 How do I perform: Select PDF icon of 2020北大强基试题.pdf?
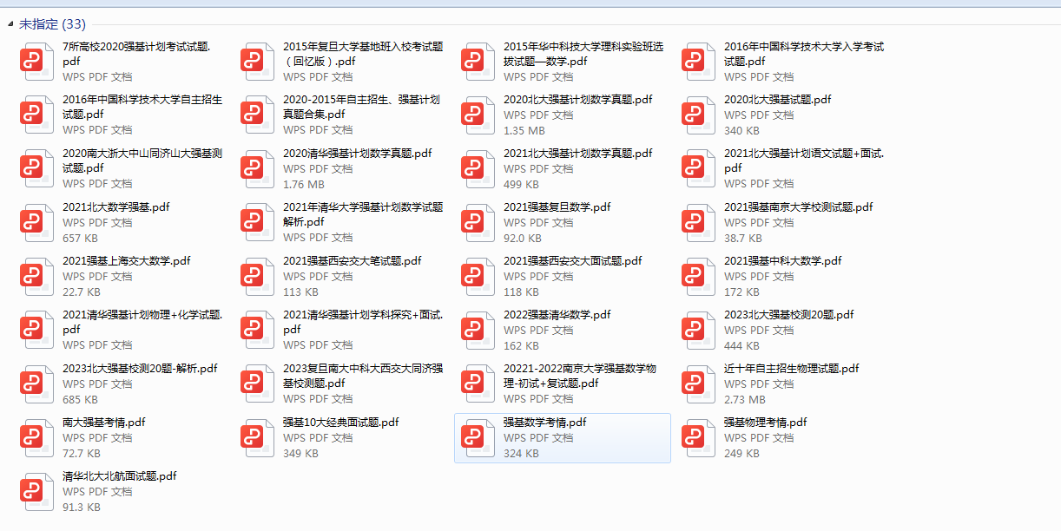(698, 115)
